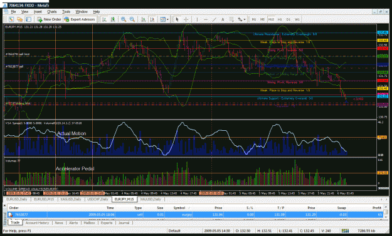Image resolution: width=392 pixels, height=236 pixels.
Task: Open the File menu
Action: point(13,11)
